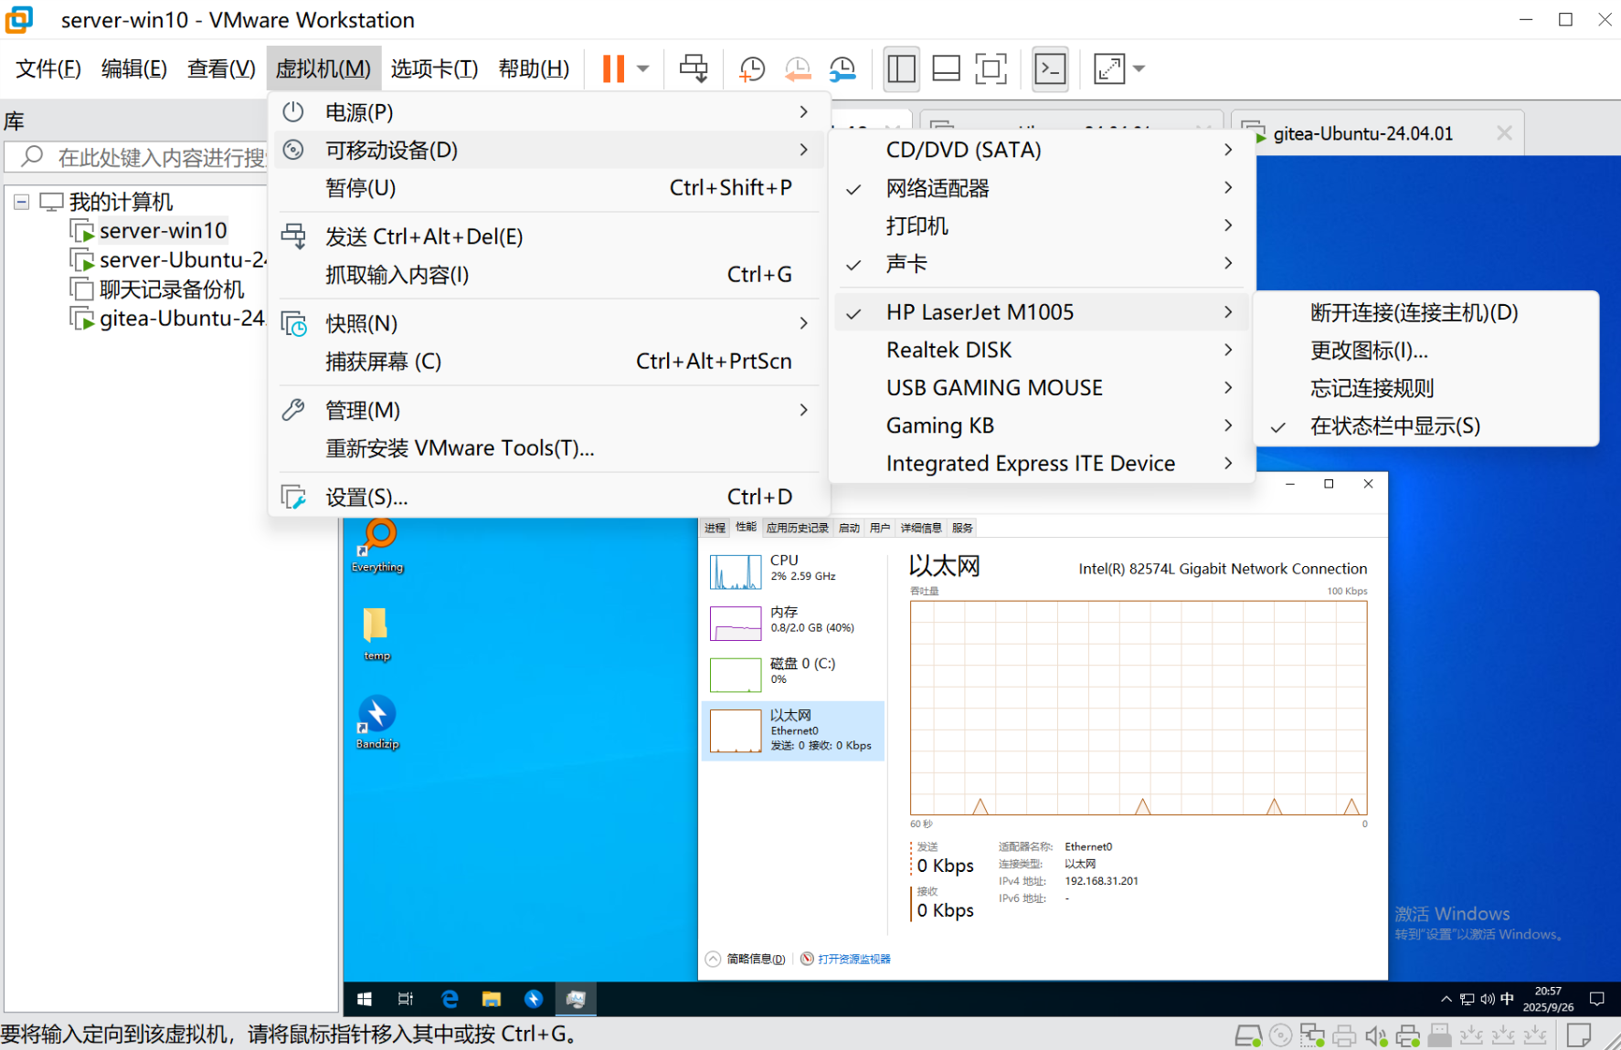Toggle the 声卡 checked device

coord(906,264)
